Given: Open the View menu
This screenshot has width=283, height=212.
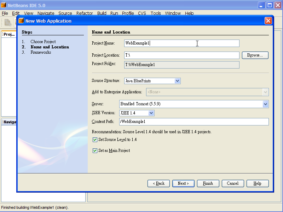Looking at the screenshot, I should point(29,13).
